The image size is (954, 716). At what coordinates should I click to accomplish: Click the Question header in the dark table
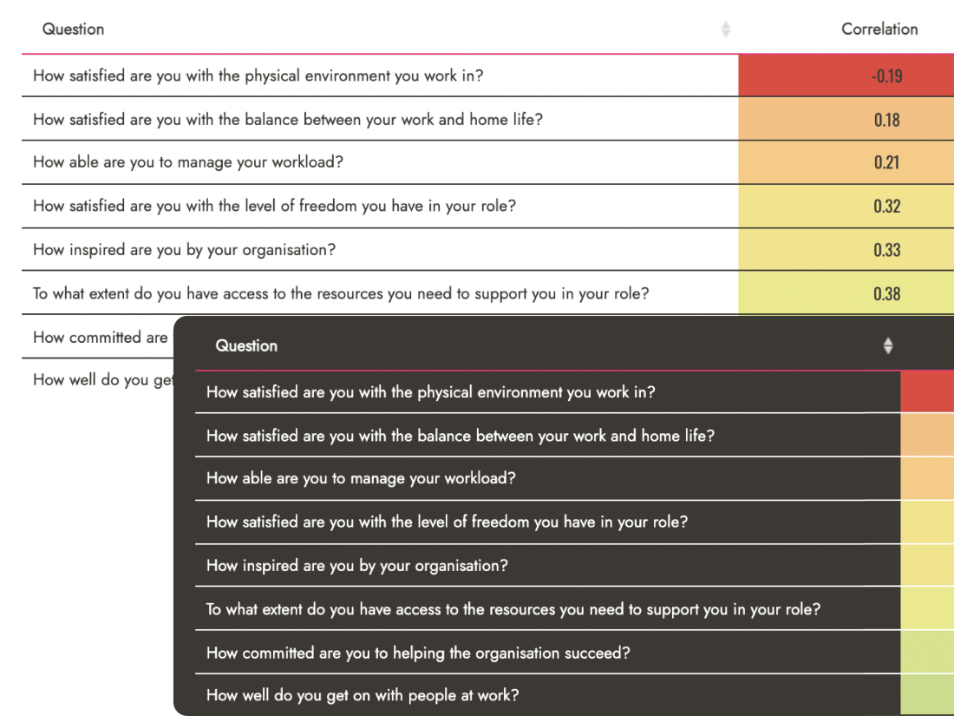click(x=246, y=346)
